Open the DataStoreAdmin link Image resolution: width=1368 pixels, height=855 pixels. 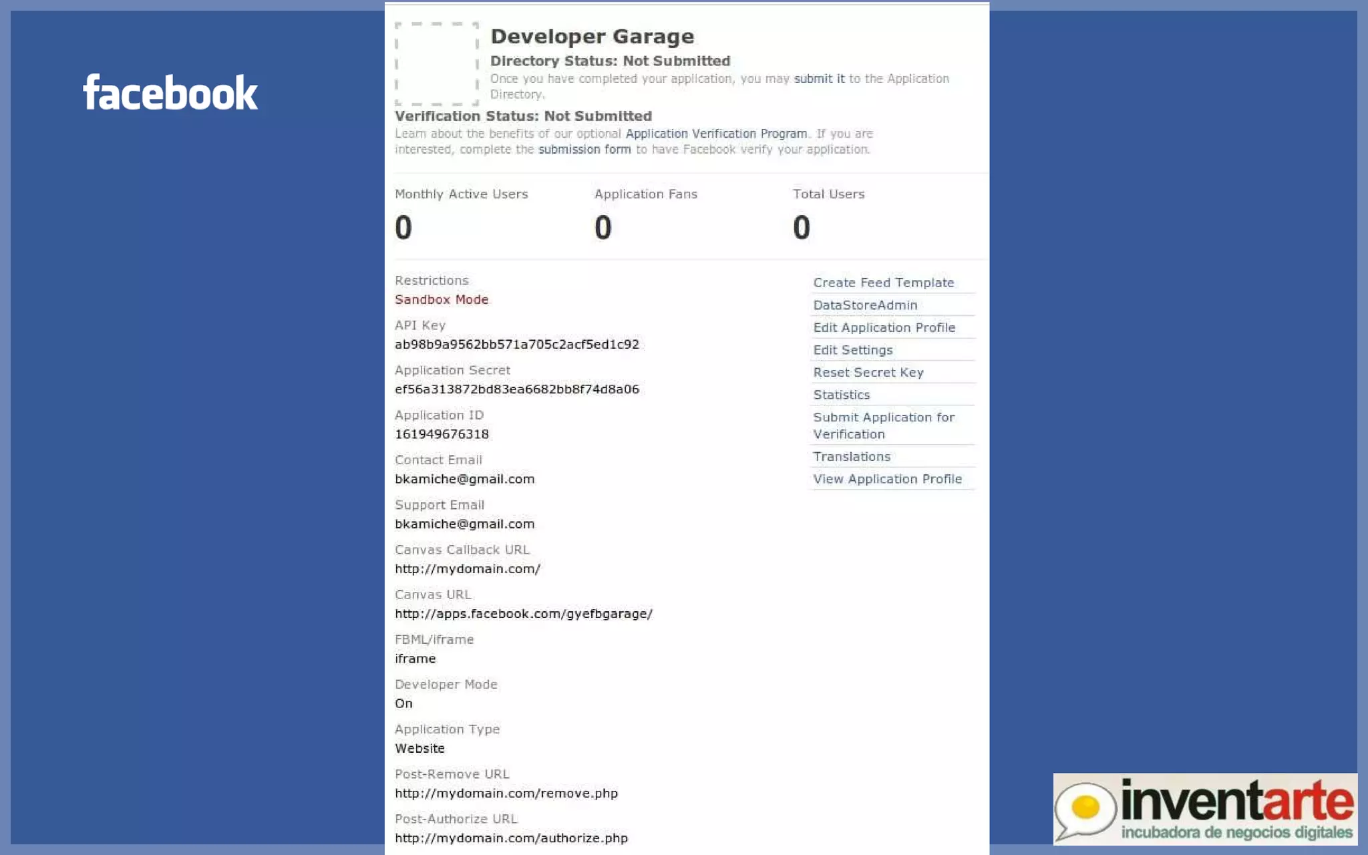[x=865, y=305]
